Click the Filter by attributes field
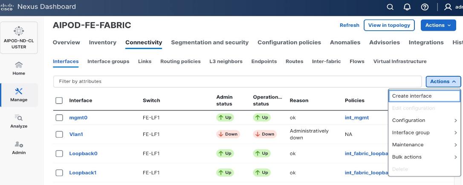The width and height of the screenshot is (463, 185). click(x=237, y=81)
